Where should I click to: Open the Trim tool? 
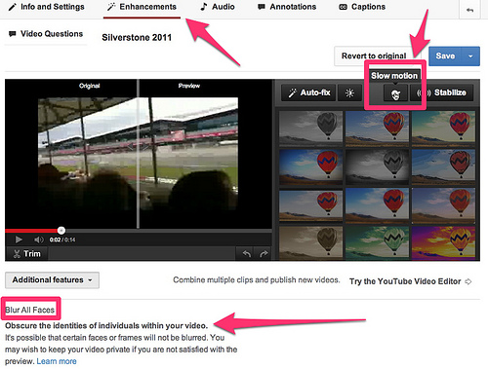point(27,254)
